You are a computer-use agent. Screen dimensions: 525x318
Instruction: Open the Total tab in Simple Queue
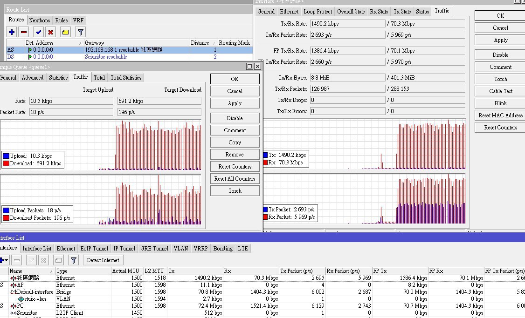tap(99, 78)
